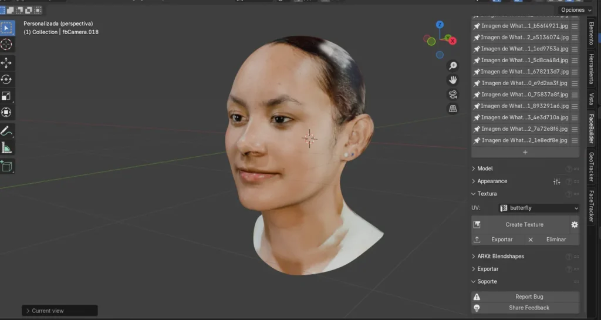This screenshot has width=601, height=320.
Task: Click the Report Bug button
Action: (x=525, y=297)
